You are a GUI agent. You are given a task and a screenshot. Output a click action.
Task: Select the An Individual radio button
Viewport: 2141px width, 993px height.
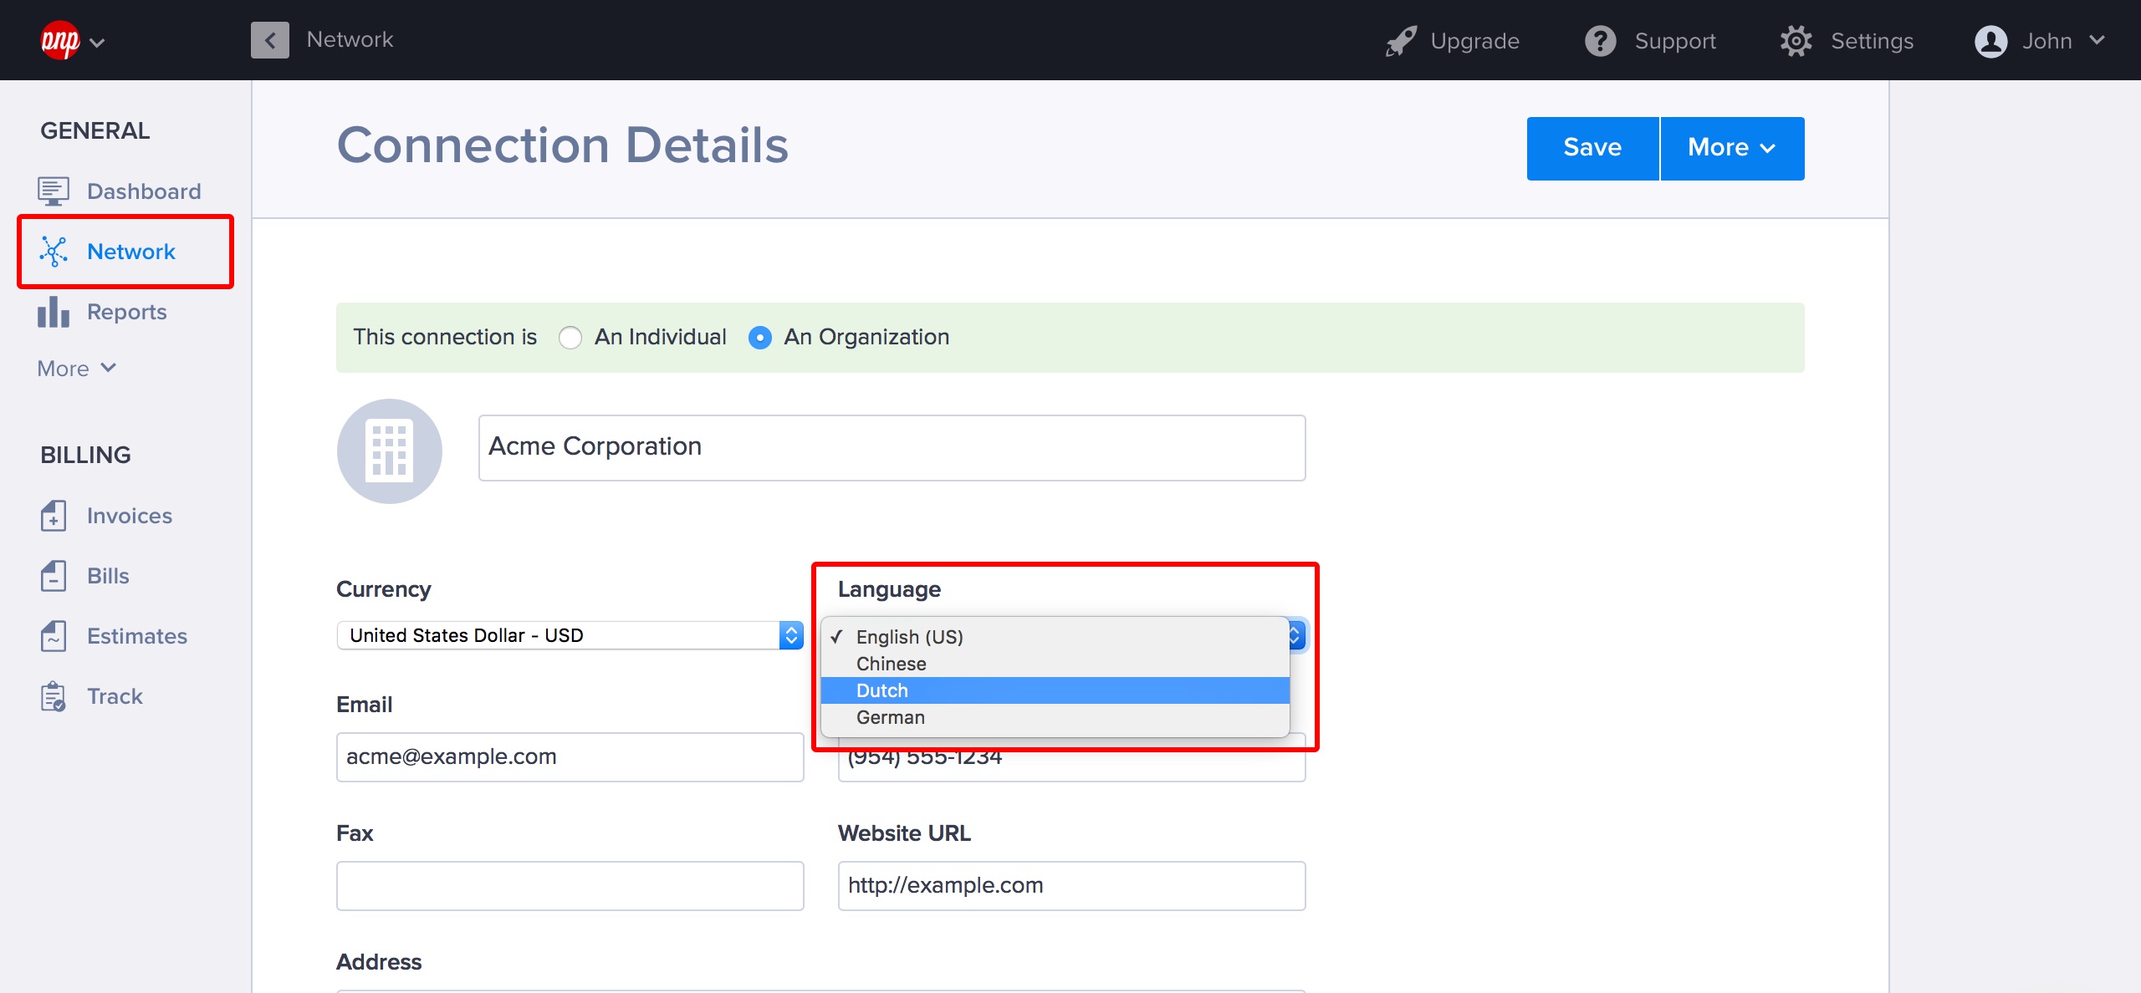(x=570, y=338)
